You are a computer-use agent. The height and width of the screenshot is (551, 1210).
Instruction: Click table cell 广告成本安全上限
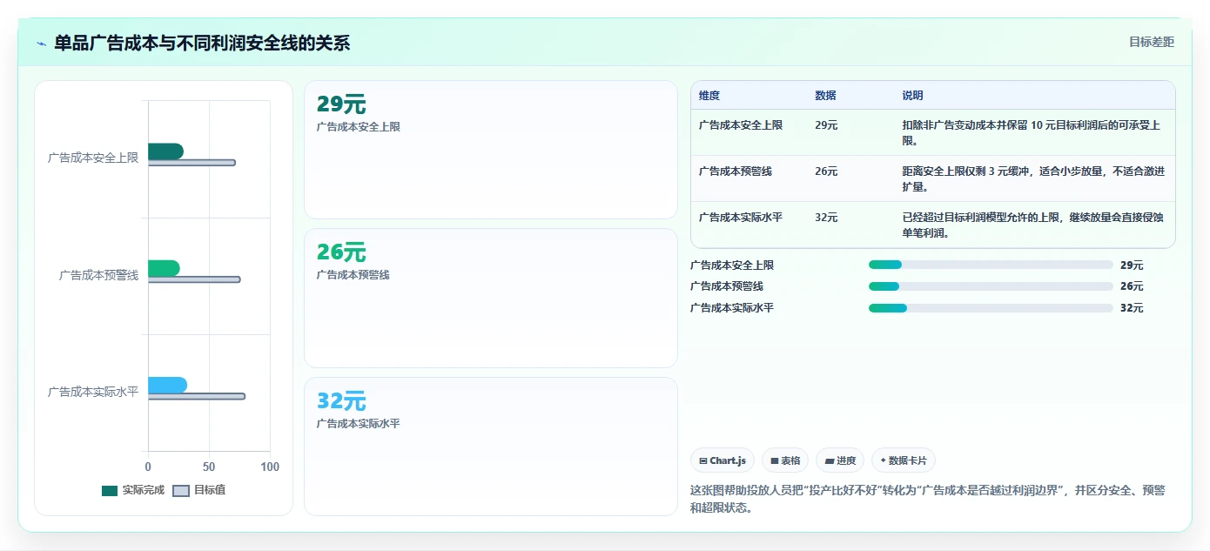point(741,125)
